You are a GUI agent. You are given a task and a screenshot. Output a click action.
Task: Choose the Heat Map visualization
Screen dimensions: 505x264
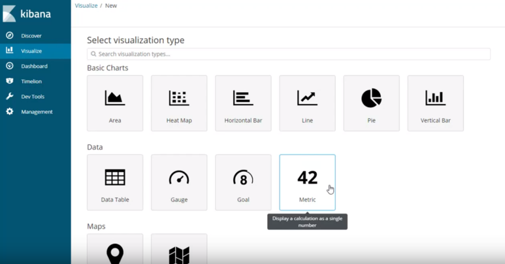point(179,103)
